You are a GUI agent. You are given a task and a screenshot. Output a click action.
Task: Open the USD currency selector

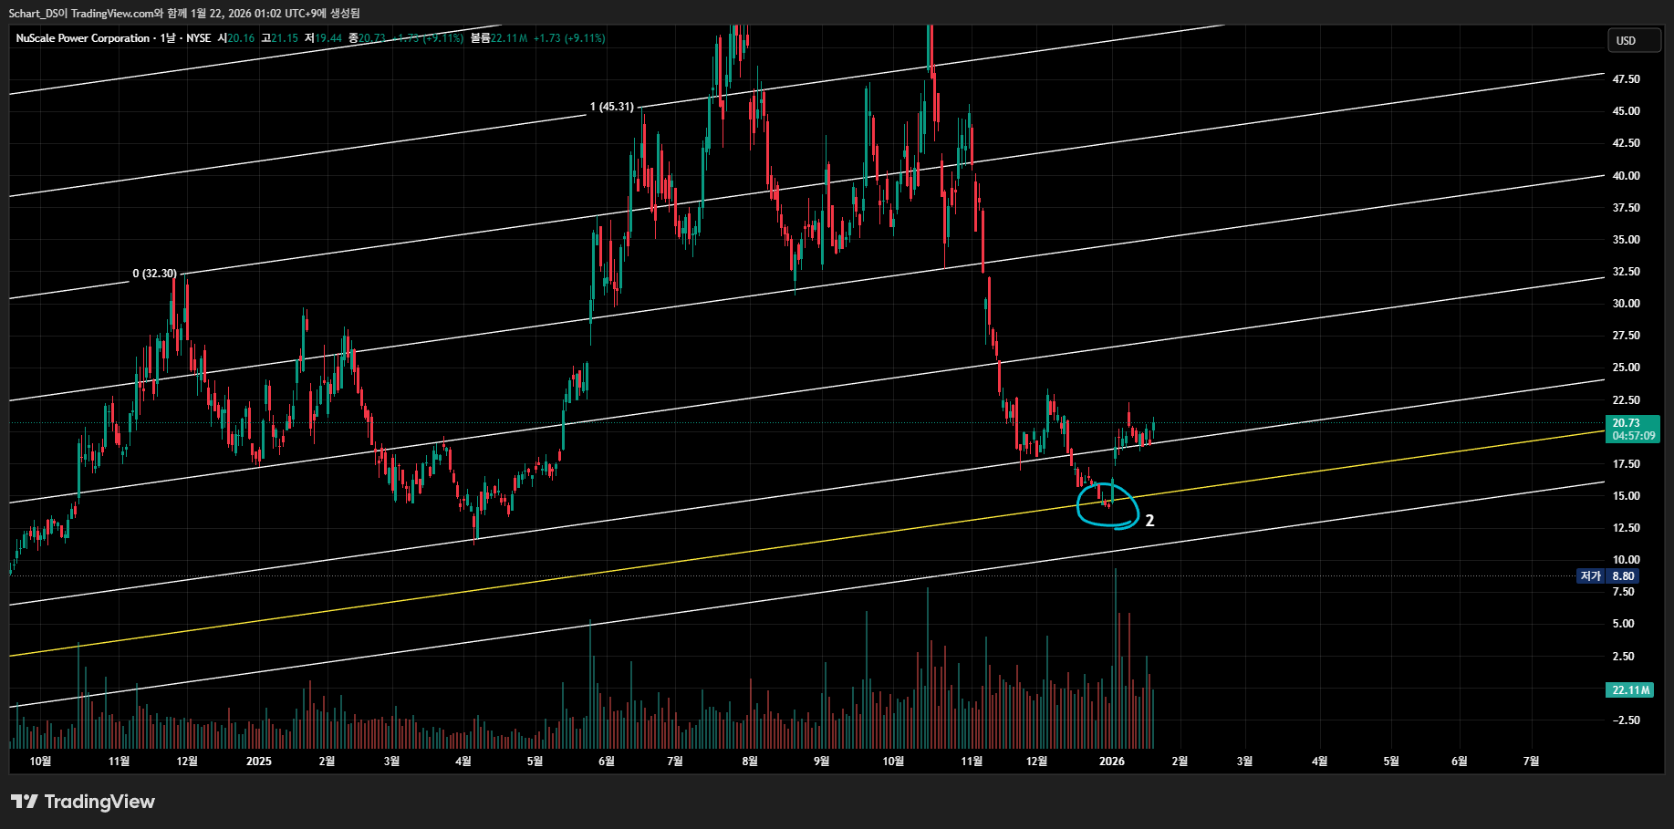[1634, 40]
